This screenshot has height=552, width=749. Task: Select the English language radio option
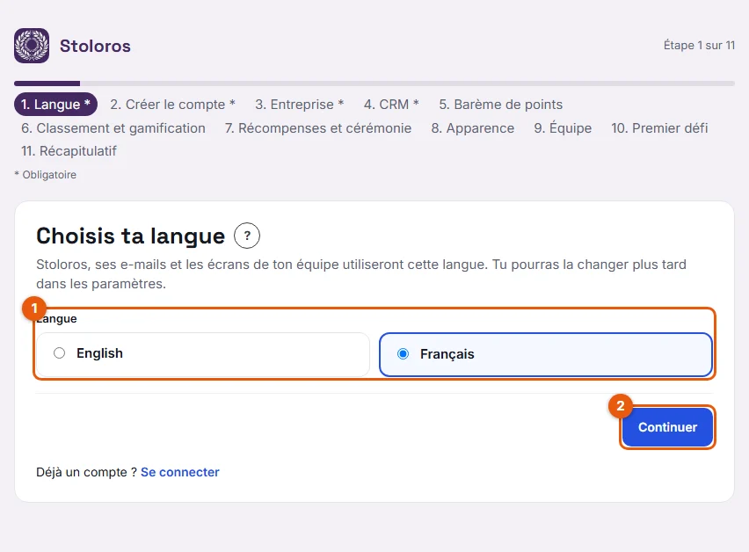(203, 354)
